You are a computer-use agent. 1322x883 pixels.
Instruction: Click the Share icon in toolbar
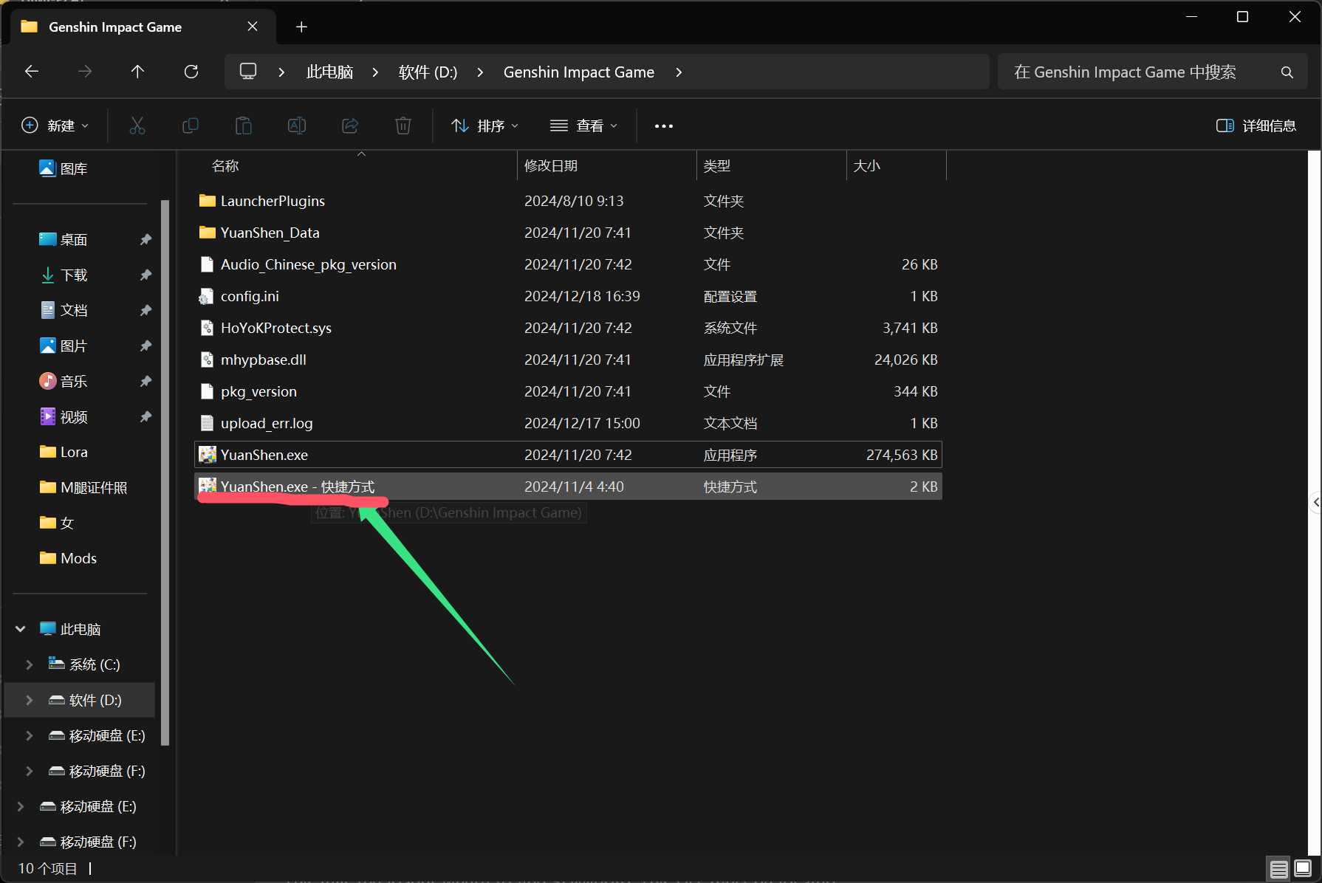(350, 126)
